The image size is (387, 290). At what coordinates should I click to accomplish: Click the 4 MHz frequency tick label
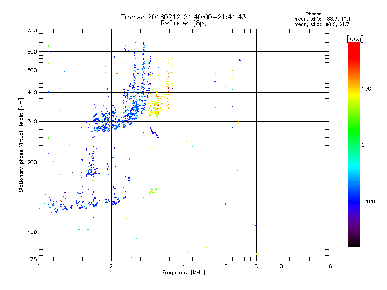(x=184, y=266)
